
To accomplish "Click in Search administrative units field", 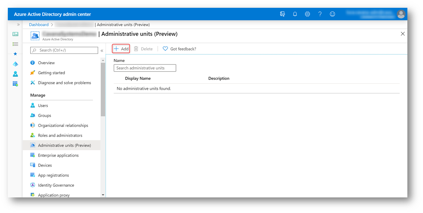I will tap(145, 68).
